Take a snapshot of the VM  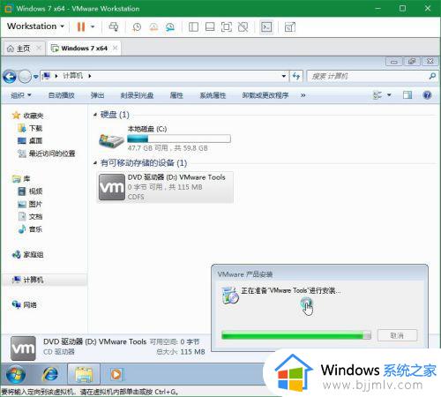pyautogui.click(x=137, y=27)
